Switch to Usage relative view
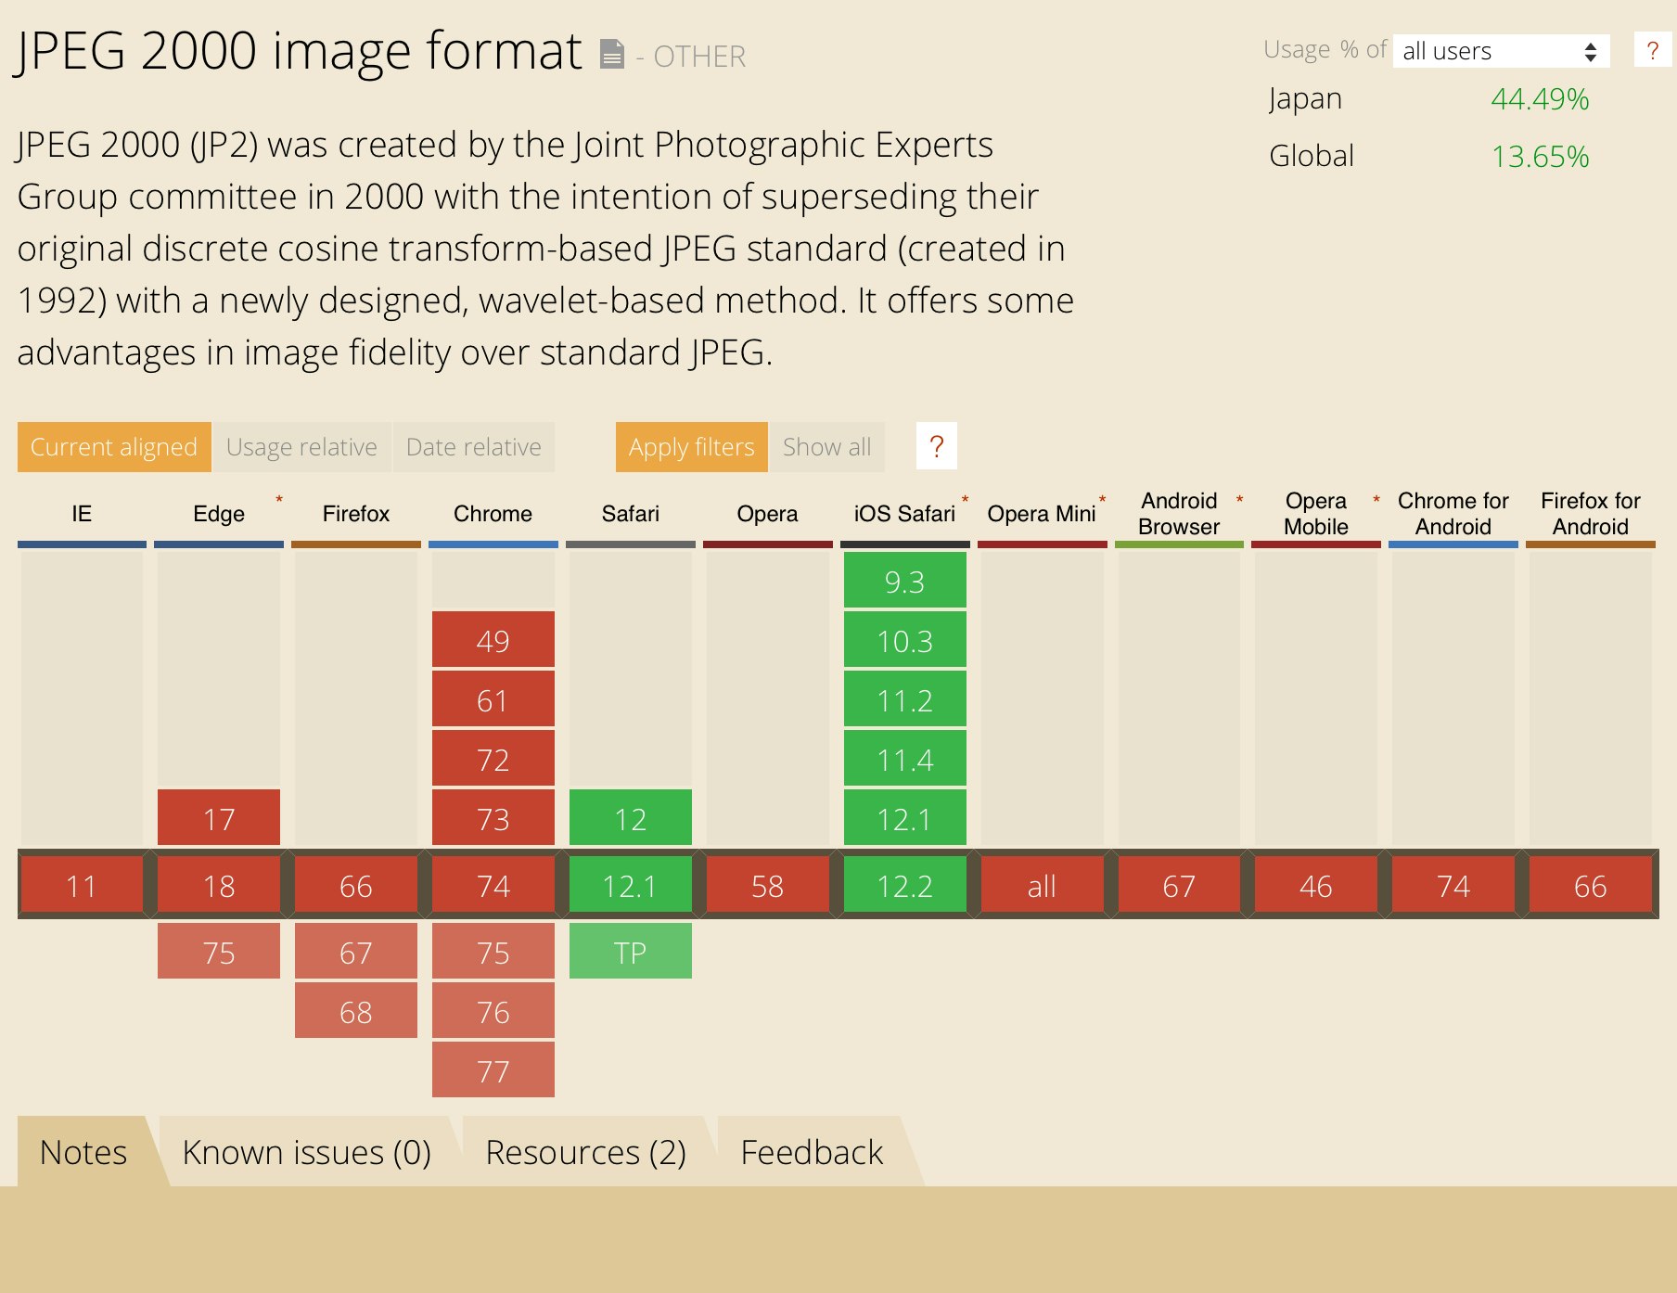 301,446
